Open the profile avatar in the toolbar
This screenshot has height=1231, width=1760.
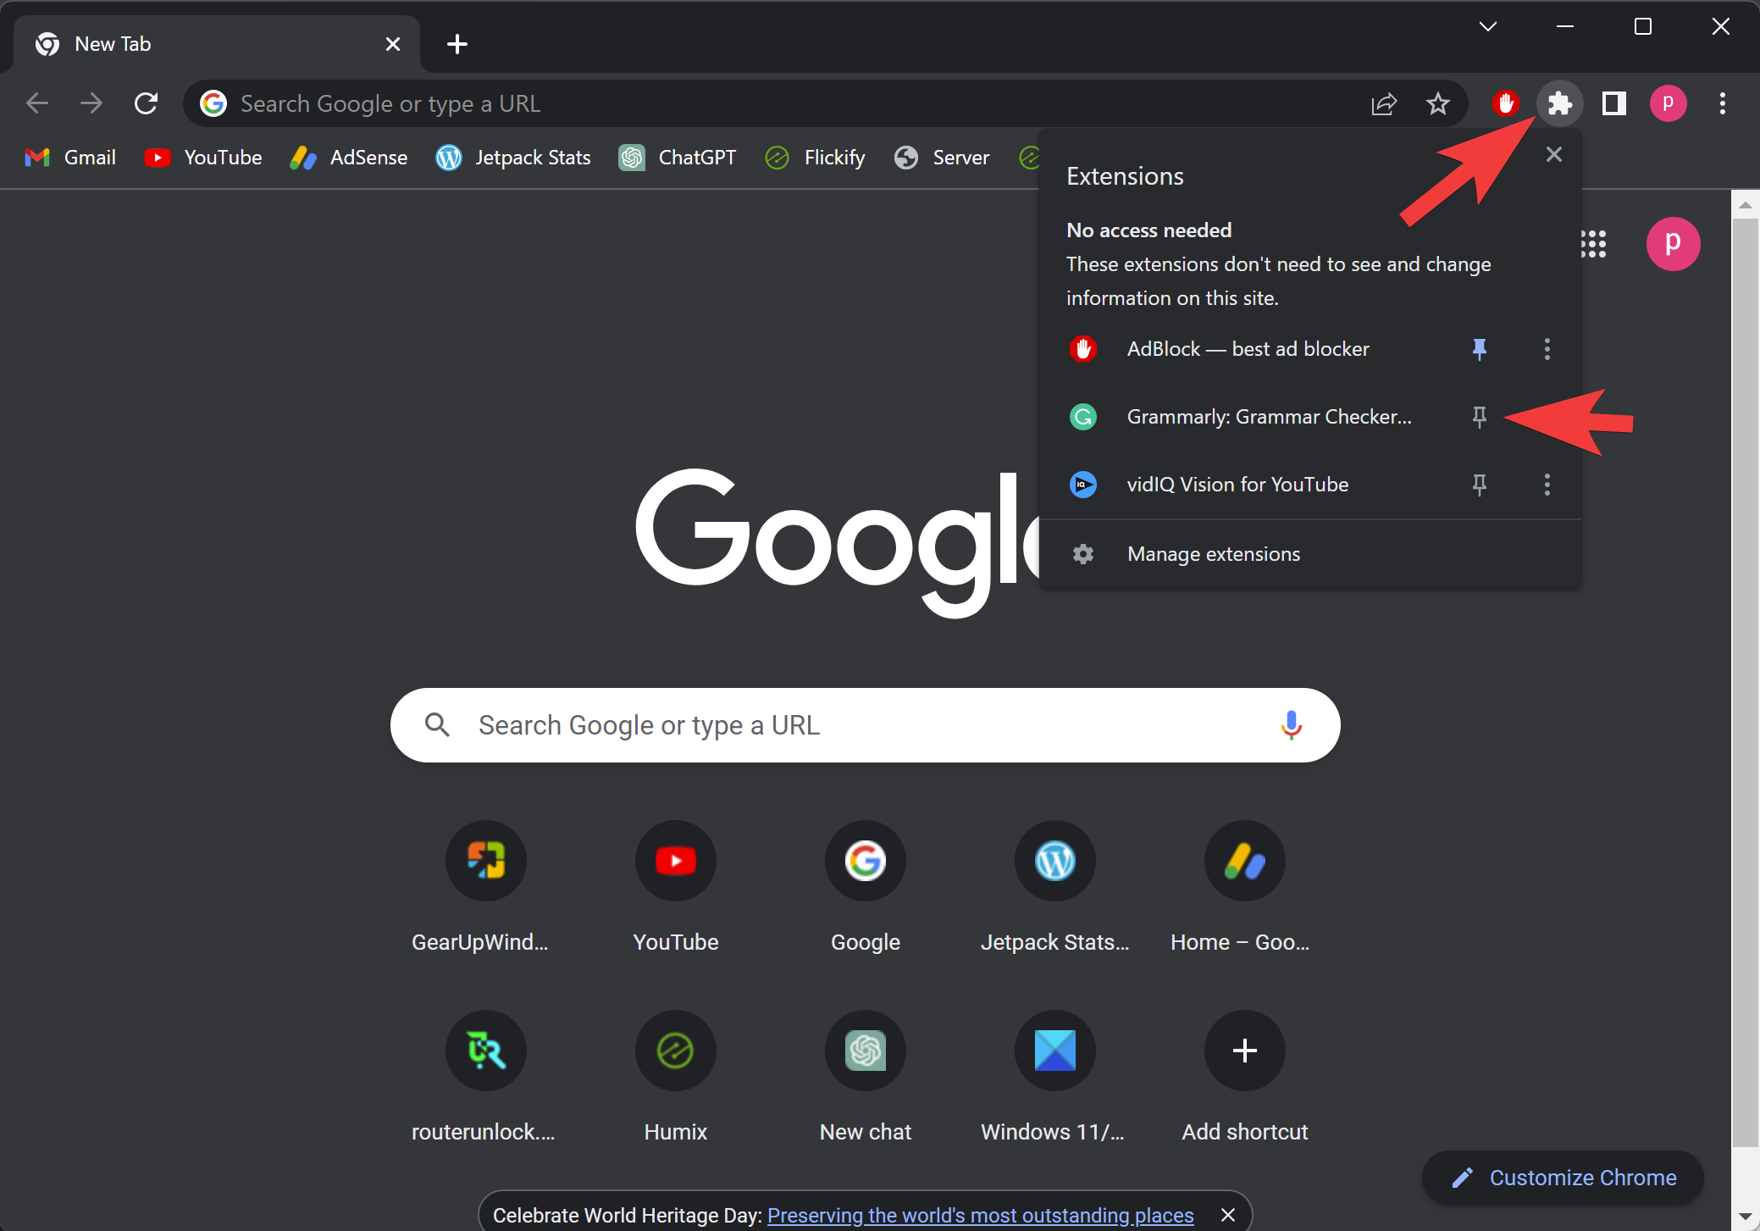pyautogui.click(x=1669, y=103)
